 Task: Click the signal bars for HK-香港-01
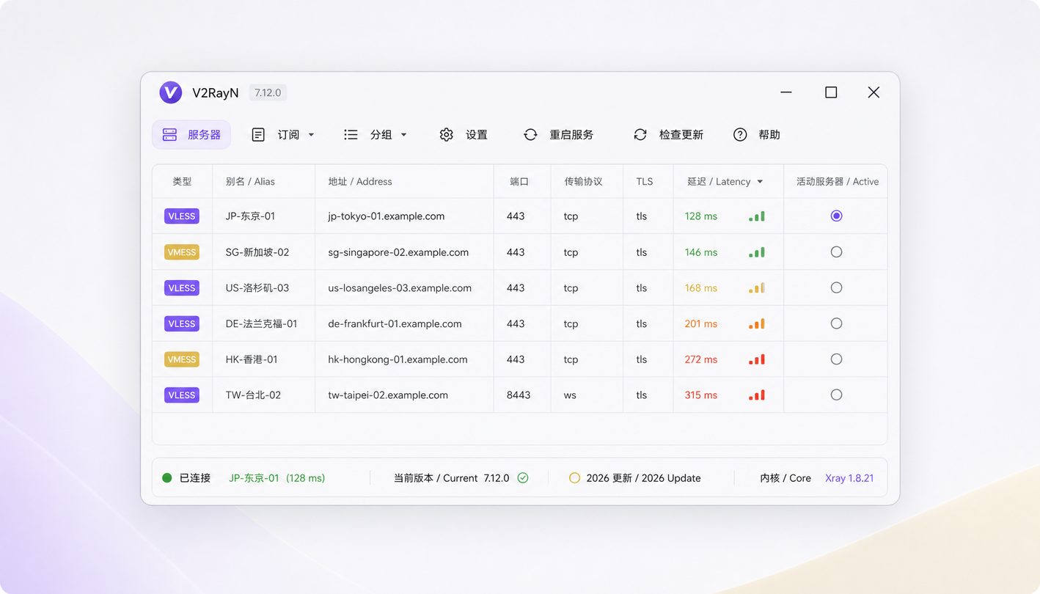757,359
